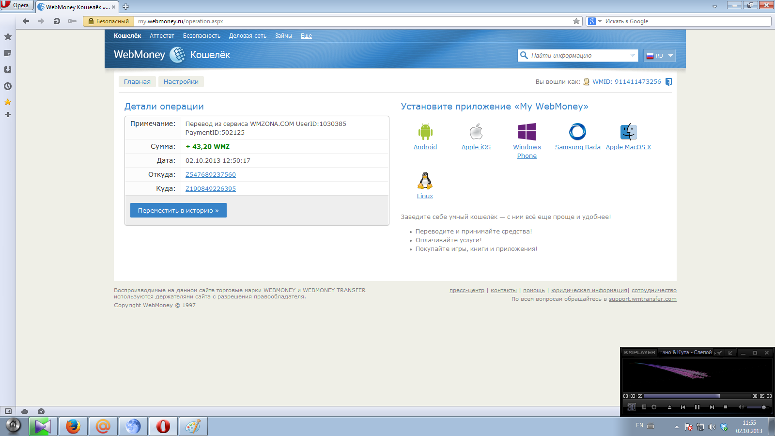Click the KMPlayer playback progress bar
This screenshot has height=436, width=775.
(697, 396)
